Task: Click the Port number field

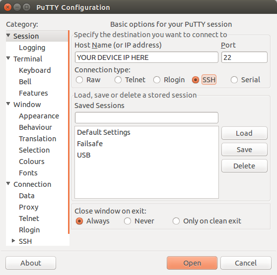Action: coord(244,57)
